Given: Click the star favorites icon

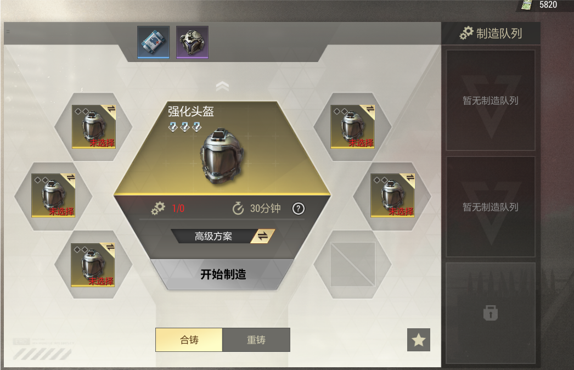Looking at the screenshot, I should coord(418,340).
